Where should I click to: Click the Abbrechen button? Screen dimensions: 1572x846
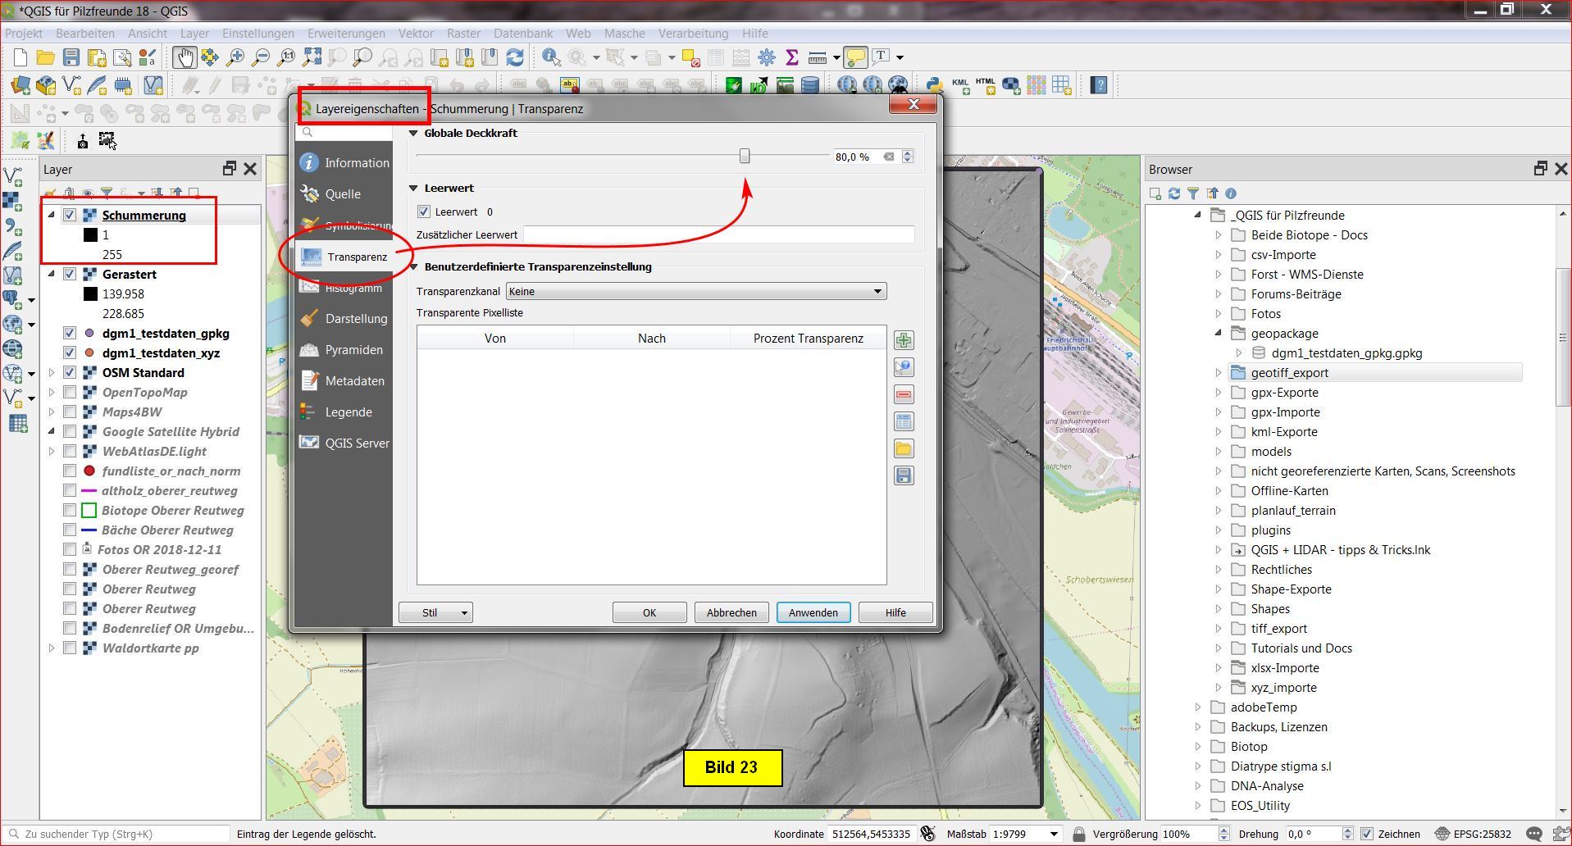(731, 612)
